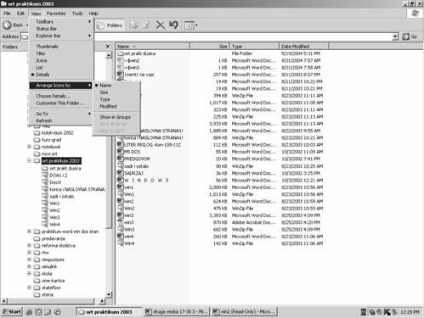This screenshot has height=318, width=424.
Task: Open the File menu
Action: 7,14
